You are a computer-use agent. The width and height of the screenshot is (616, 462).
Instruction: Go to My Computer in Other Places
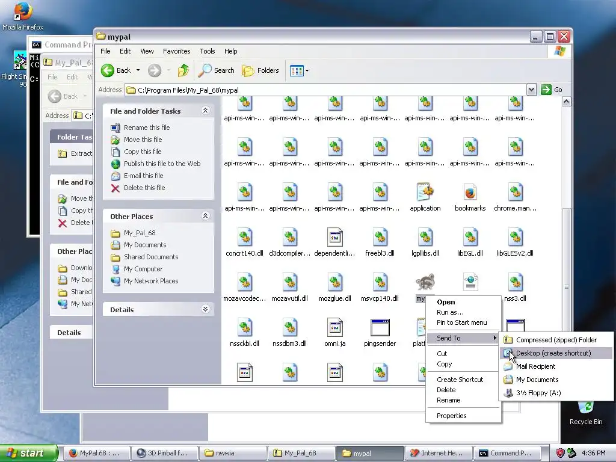(143, 269)
